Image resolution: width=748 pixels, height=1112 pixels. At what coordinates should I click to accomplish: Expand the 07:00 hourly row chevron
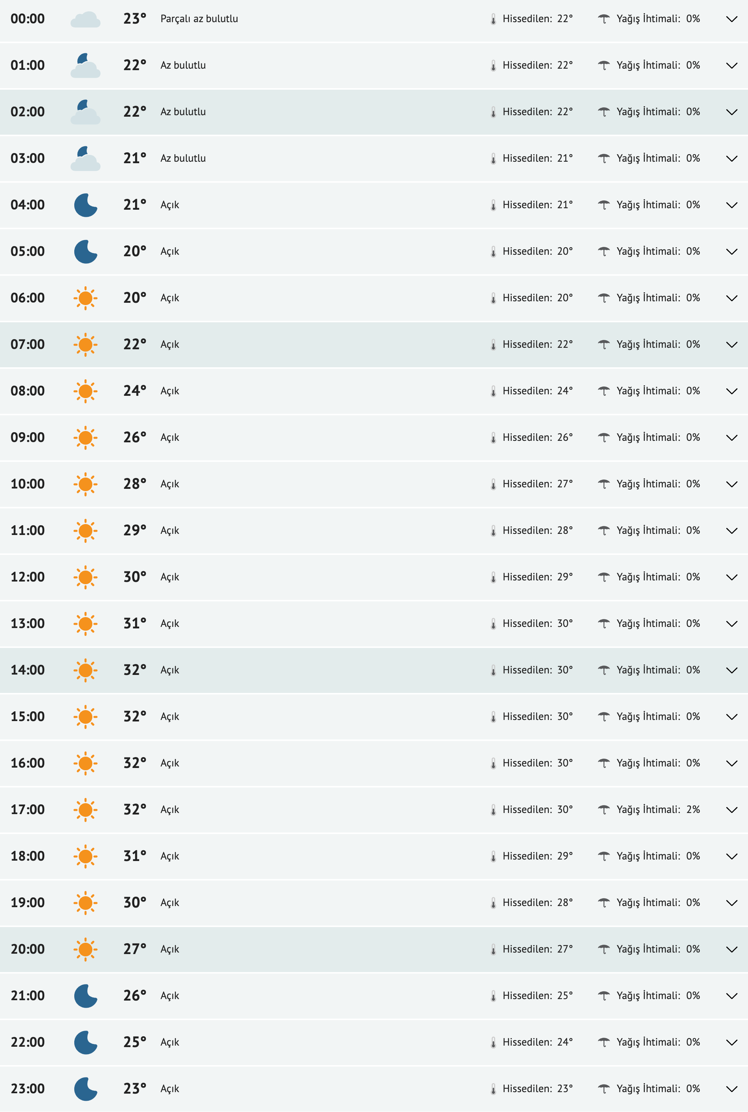pos(731,345)
